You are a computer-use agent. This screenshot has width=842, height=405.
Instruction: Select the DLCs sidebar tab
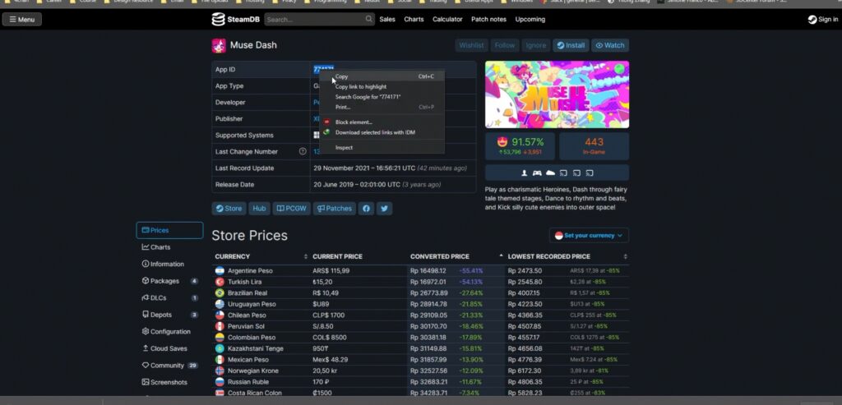[169, 297]
